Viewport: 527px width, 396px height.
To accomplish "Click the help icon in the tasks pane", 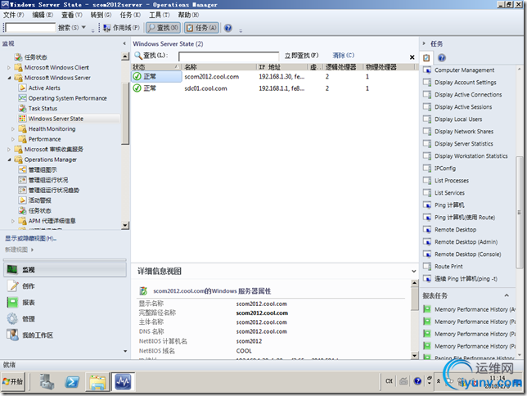I will click(442, 58).
